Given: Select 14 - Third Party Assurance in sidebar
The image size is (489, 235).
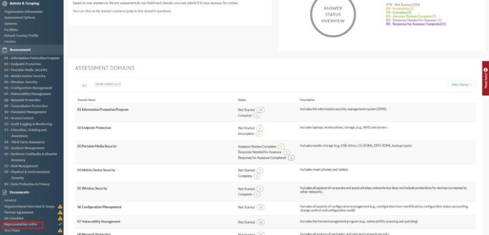Looking at the screenshot, I should click(x=24, y=142).
